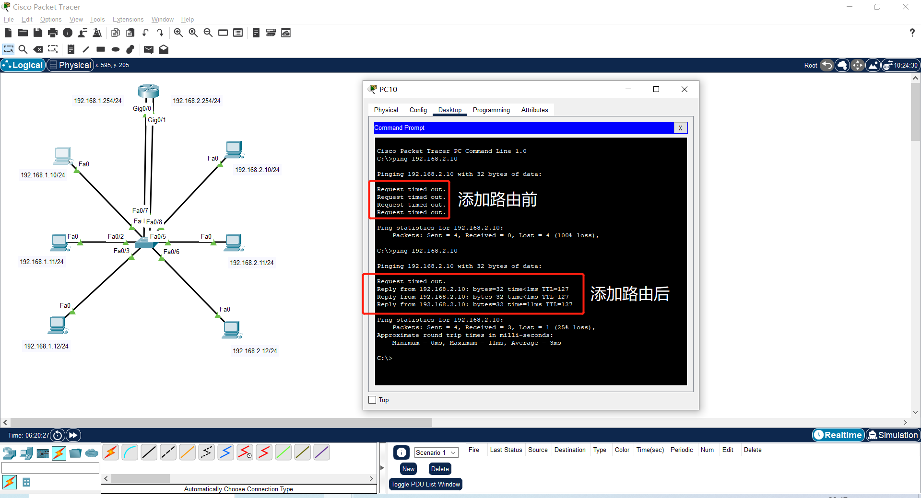The width and height of the screenshot is (921, 498).
Task: Choose the Draw Line tool
Action: [x=86, y=49]
